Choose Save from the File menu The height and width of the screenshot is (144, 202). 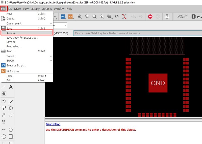[x=27, y=28]
